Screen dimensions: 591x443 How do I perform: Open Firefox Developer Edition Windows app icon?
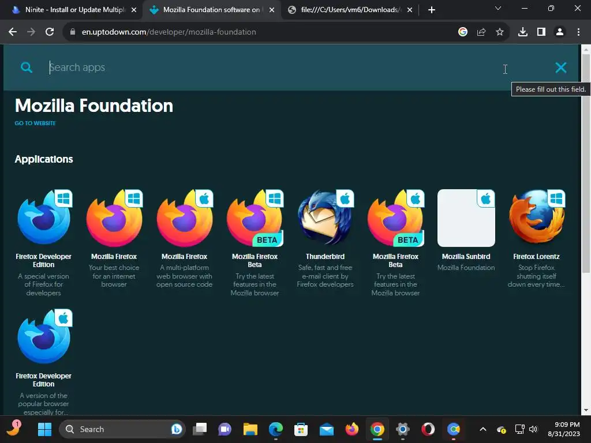coord(44,218)
